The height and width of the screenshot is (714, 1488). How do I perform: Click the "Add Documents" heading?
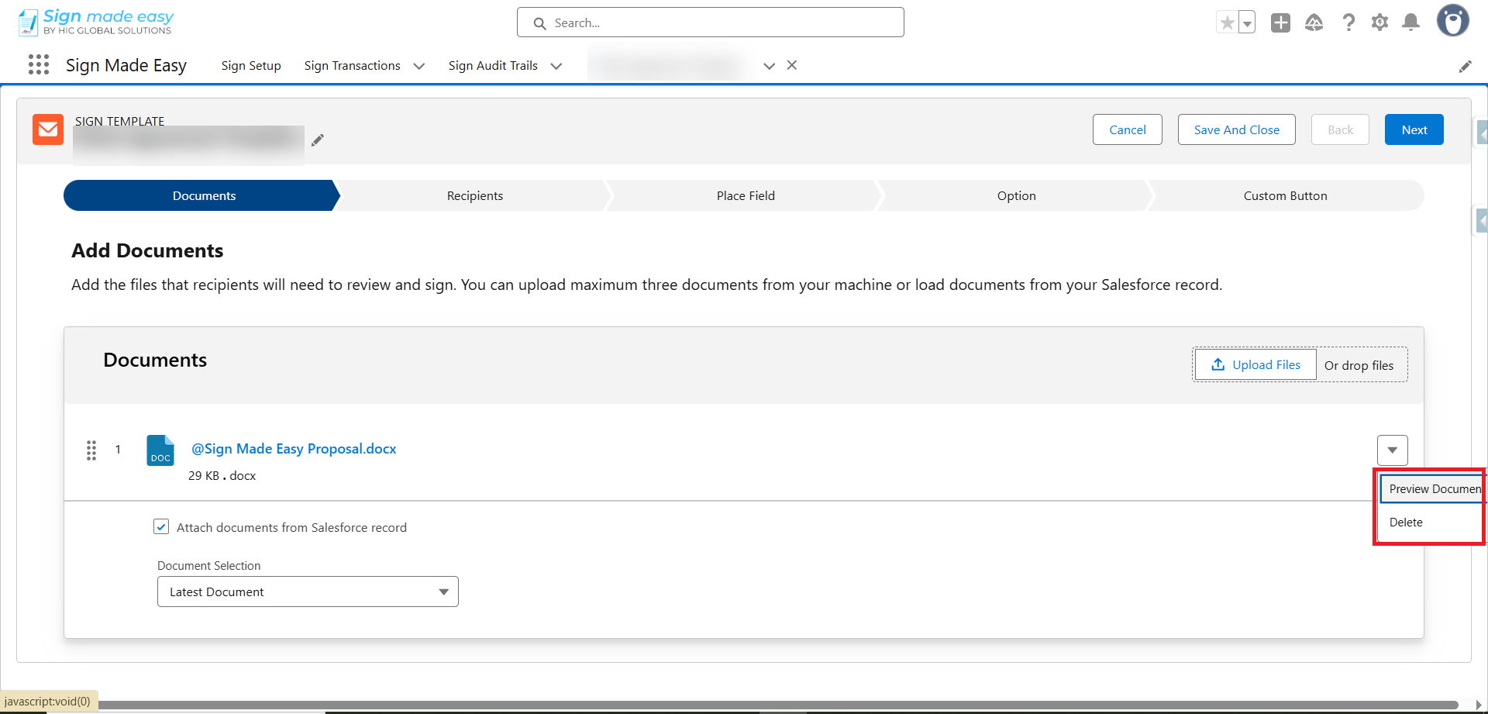147,250
